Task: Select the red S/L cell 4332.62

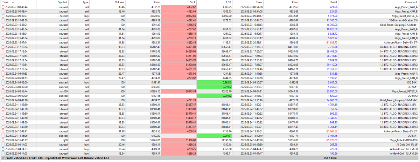Action: [178, 7]
